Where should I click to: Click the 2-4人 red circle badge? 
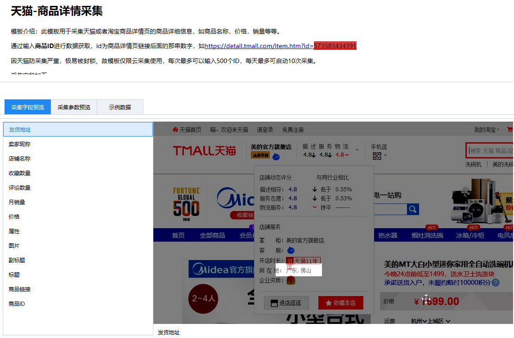coord(203,299)
